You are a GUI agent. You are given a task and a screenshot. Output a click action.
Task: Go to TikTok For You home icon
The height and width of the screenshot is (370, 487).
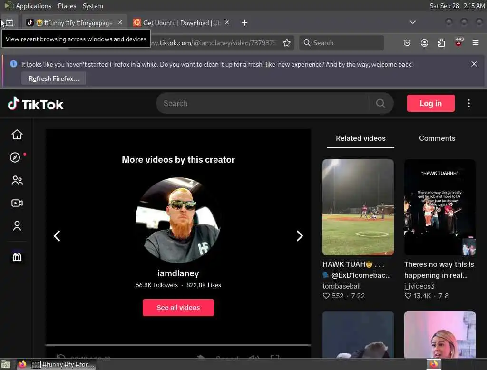pos(17,135)
